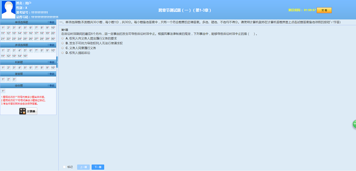Jump to 简答题 question 1

3,79
